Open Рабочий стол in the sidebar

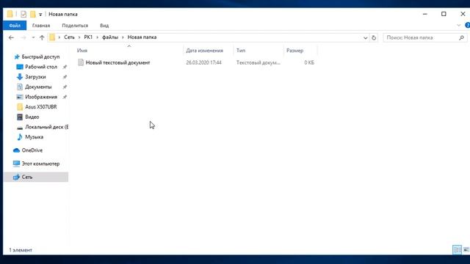41,67
